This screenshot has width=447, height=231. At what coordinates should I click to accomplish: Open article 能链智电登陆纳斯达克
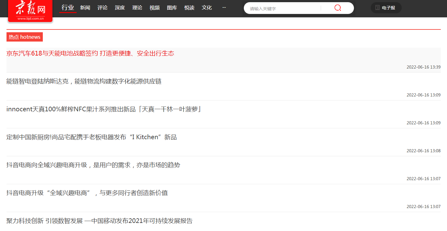click(x=84, y=81)
